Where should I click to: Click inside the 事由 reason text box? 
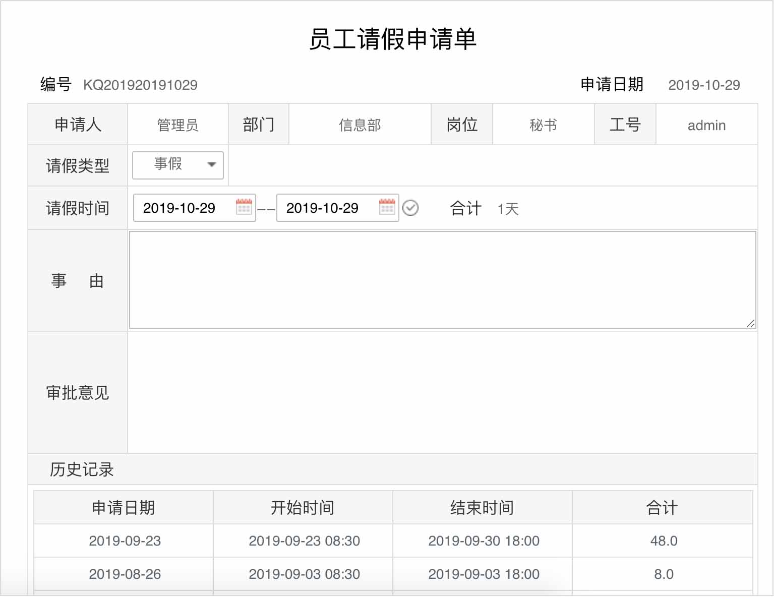point(441,280)
